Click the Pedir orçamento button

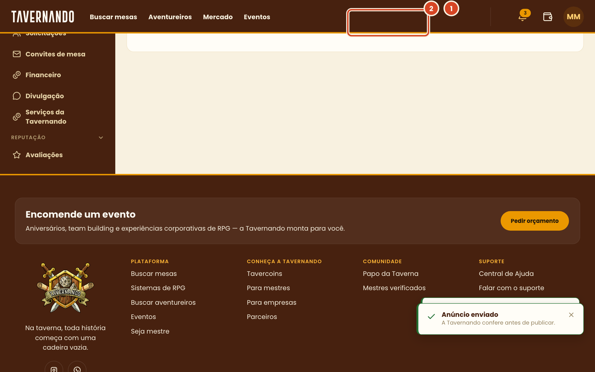[x=535, y=221]
